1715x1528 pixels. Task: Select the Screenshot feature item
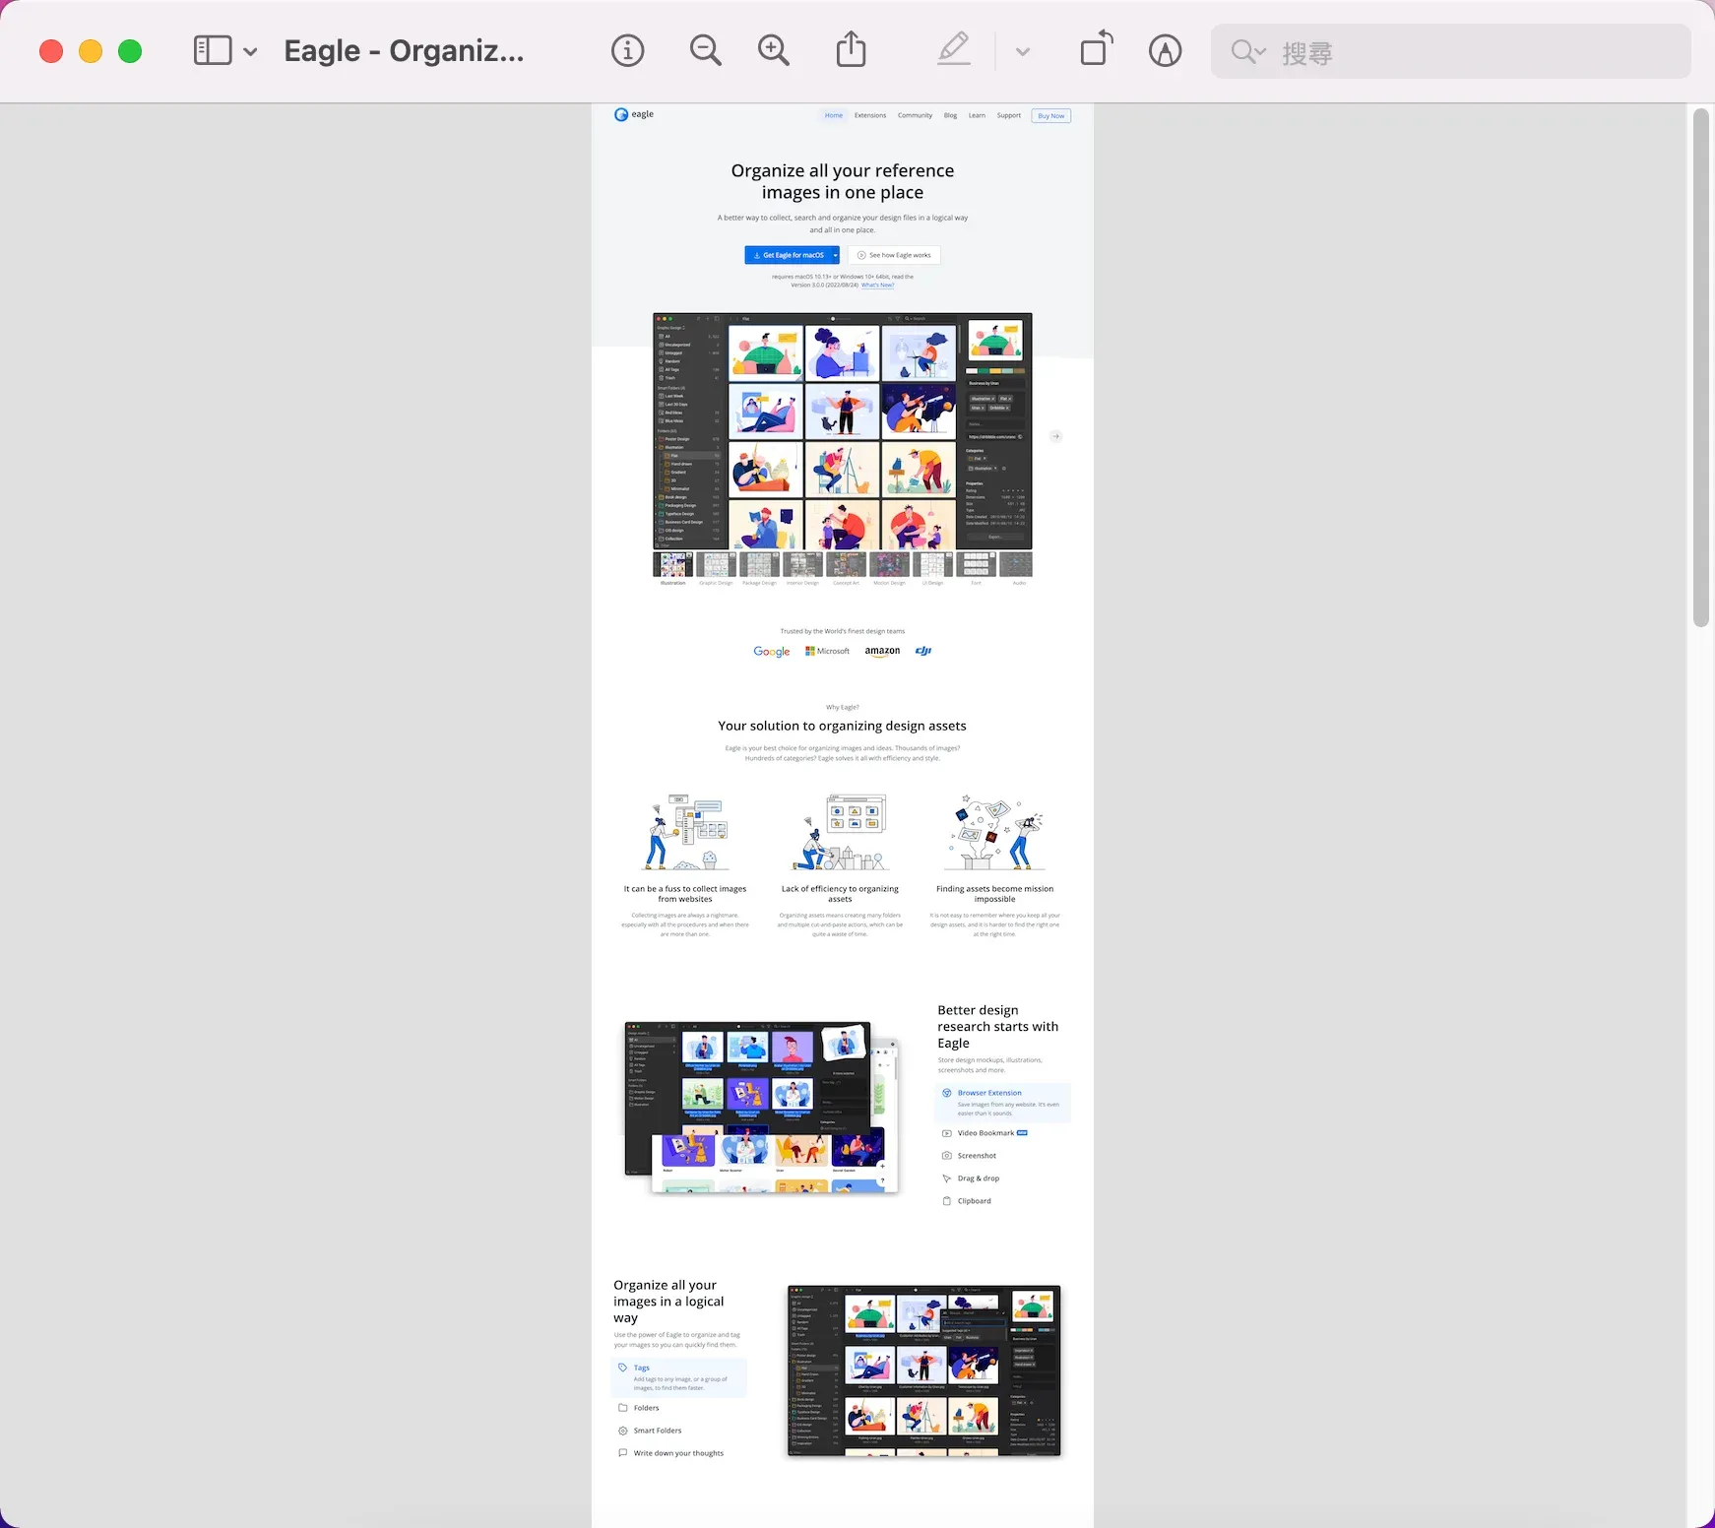[970, 1156]
